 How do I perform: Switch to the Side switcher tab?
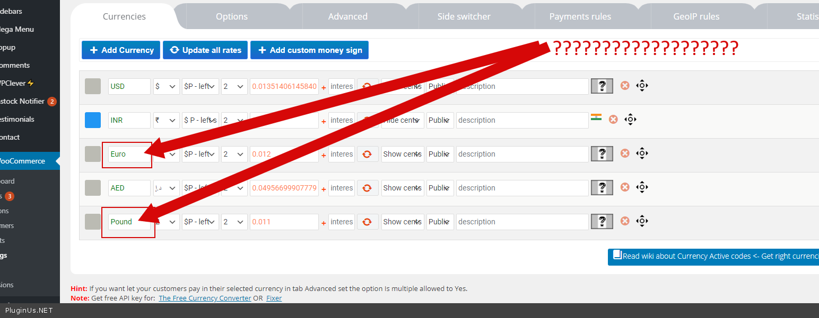coord(464,16)
